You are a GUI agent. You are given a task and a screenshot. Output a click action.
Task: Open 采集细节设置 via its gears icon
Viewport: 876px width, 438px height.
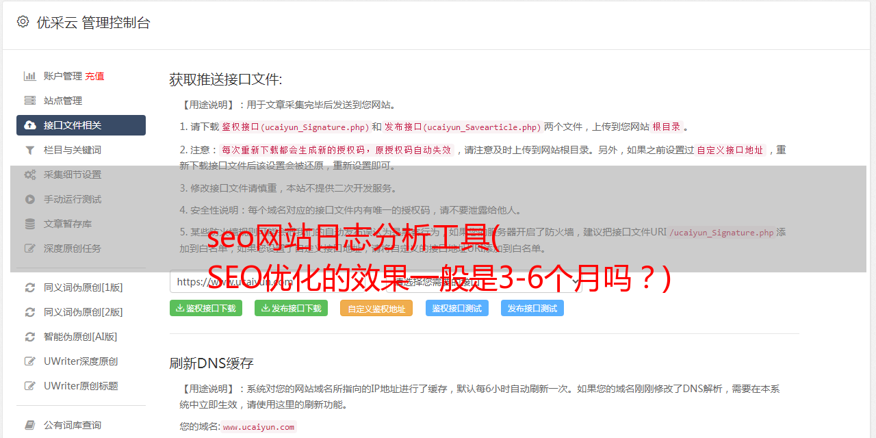pos(30,175)
